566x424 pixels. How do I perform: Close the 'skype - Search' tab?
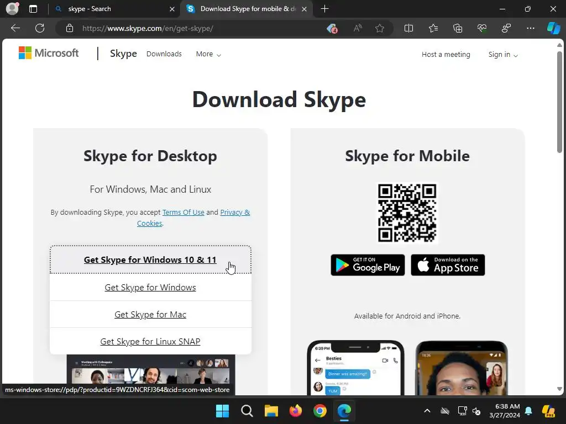(x=172, y=9)
